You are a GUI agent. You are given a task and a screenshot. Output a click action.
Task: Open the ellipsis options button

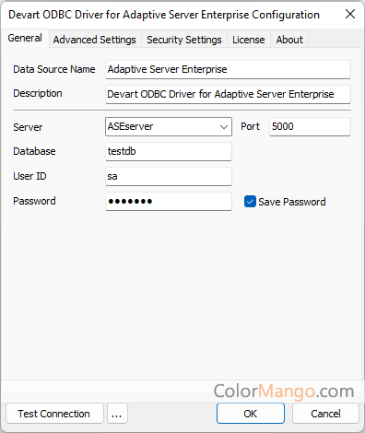117,414
